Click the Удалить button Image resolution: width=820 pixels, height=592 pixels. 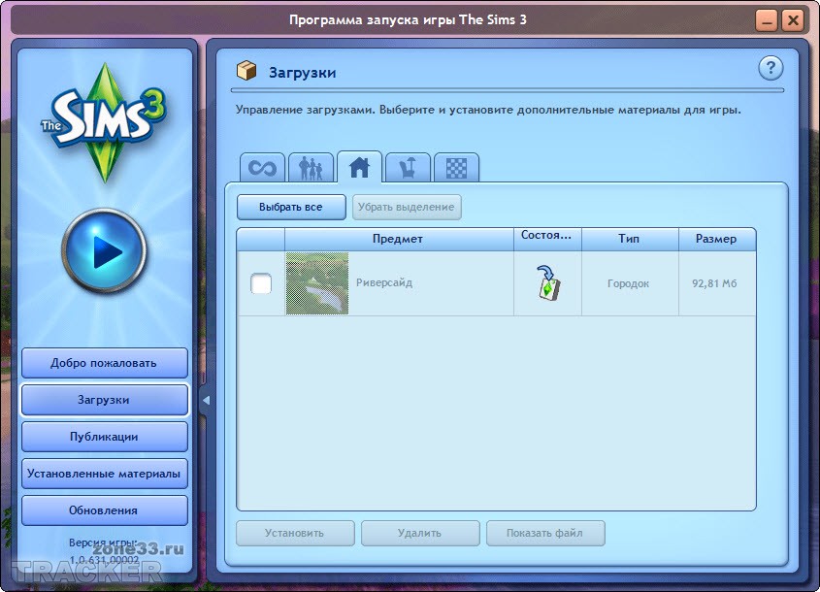(x=420, y=533)
